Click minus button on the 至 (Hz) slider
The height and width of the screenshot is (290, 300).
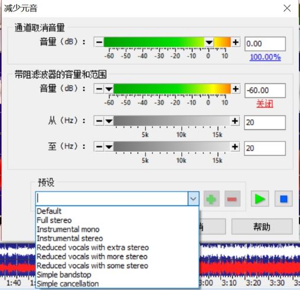point(99,146)
